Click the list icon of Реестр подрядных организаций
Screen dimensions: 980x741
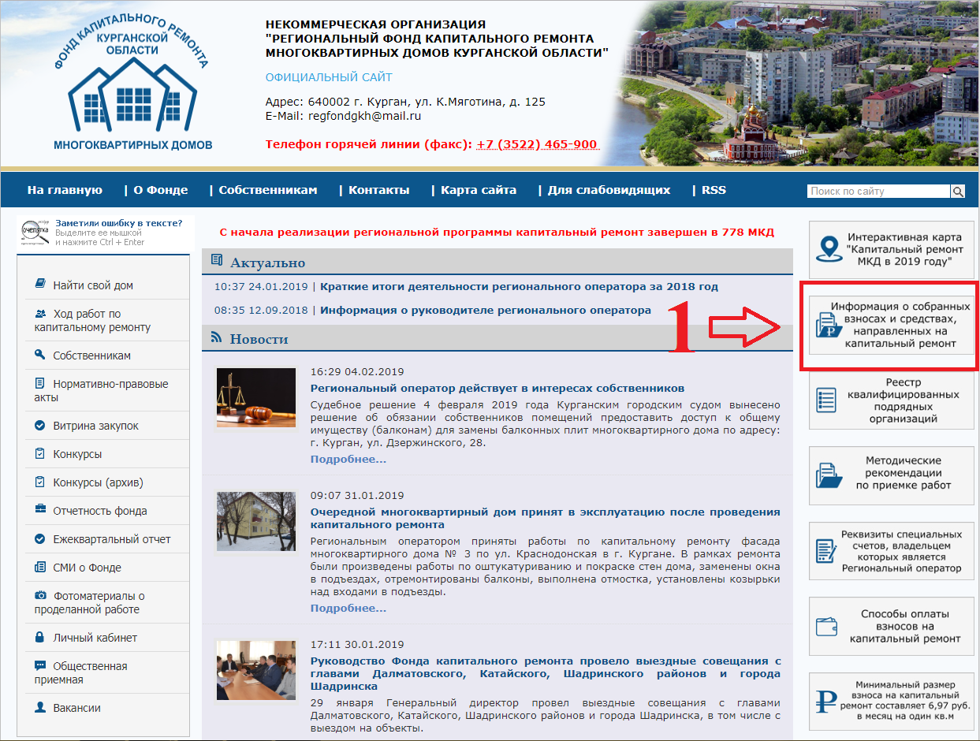coord(826,400)
